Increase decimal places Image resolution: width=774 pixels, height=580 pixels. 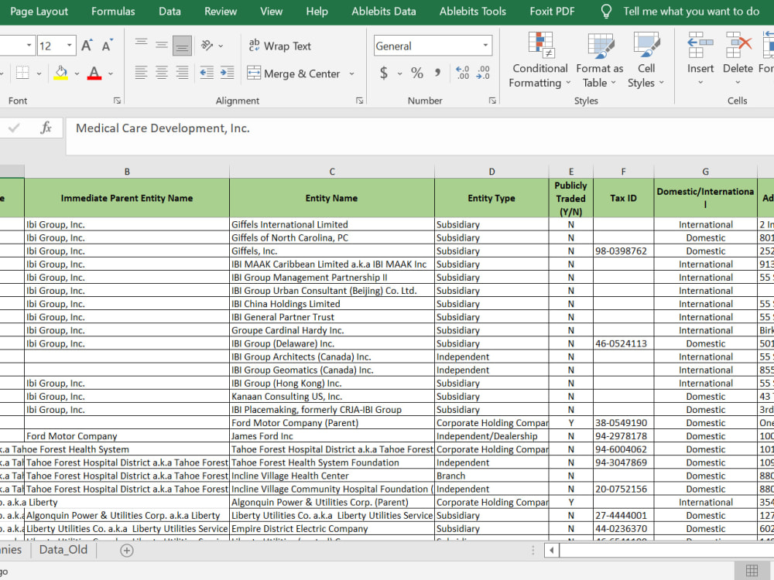(x=463, y=73)
